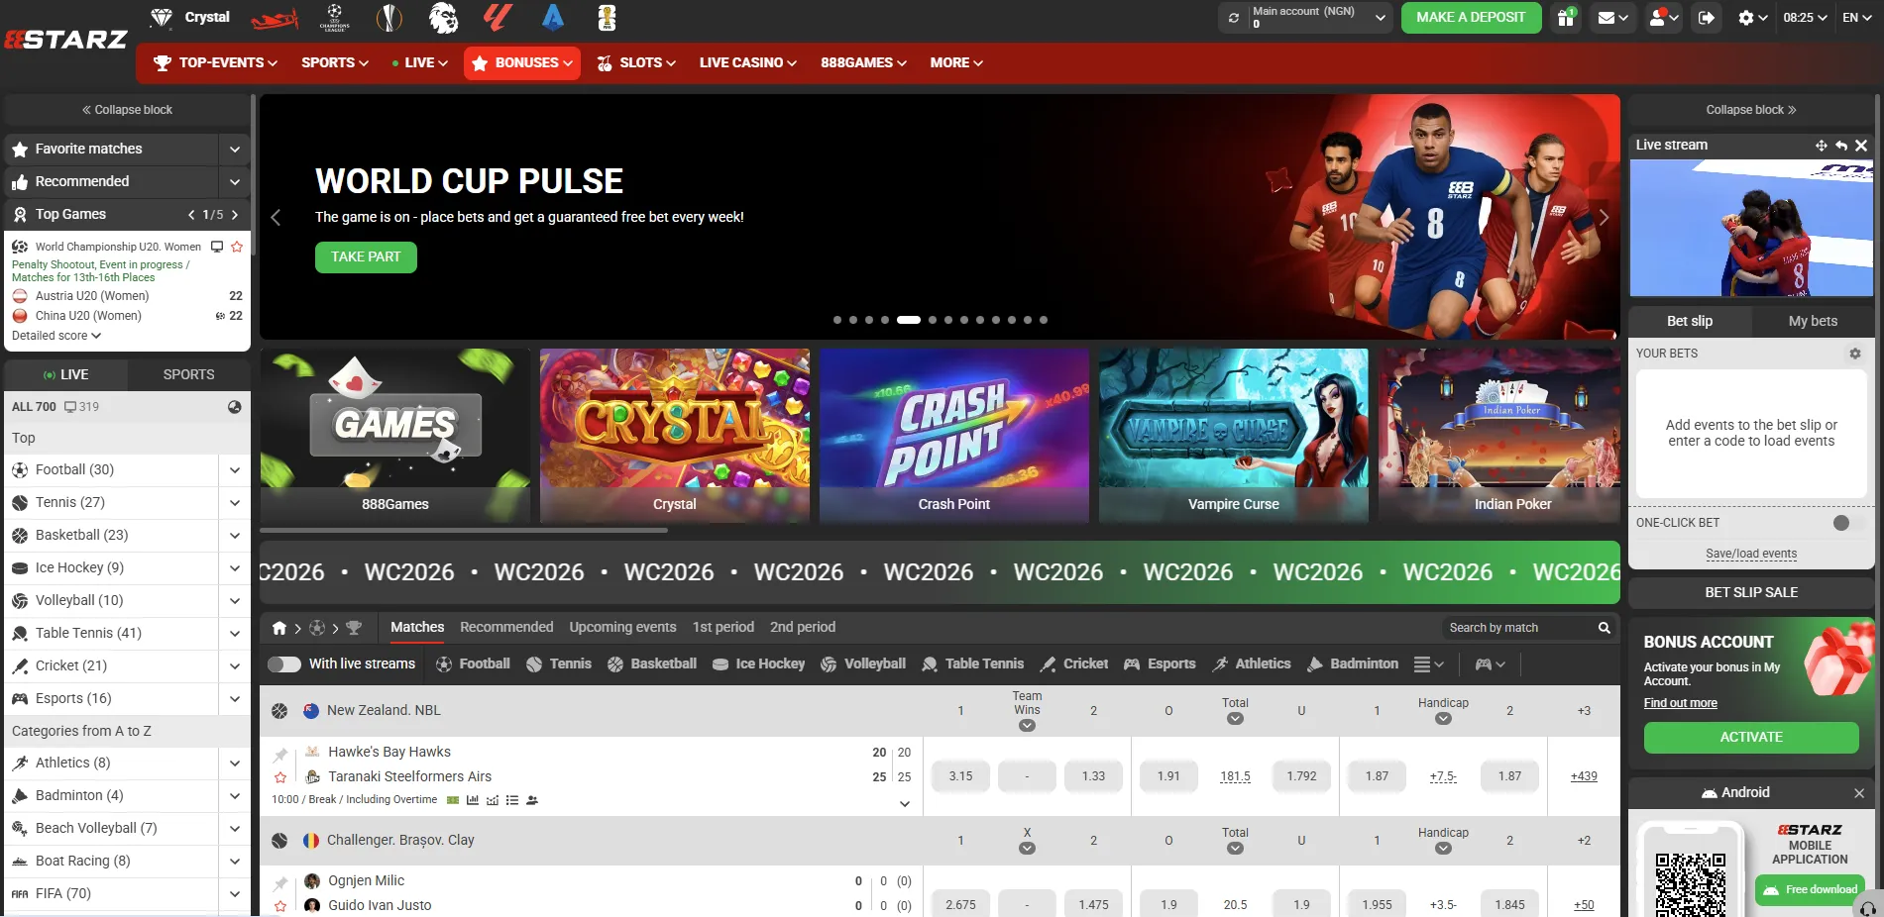Viewport: 1884px width, 917px height.
Task: Open the gamepad filter icon in sports bar
Action: pyautogui.click(x=1490, y=664)
